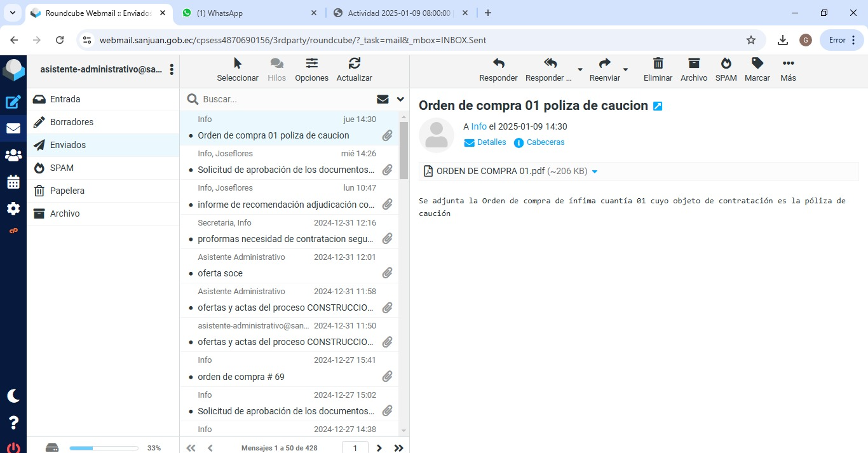This screenshot has height=453, width=868.
Task: Expand the Reenviar dropdown arrow
Action: [625, 69]
